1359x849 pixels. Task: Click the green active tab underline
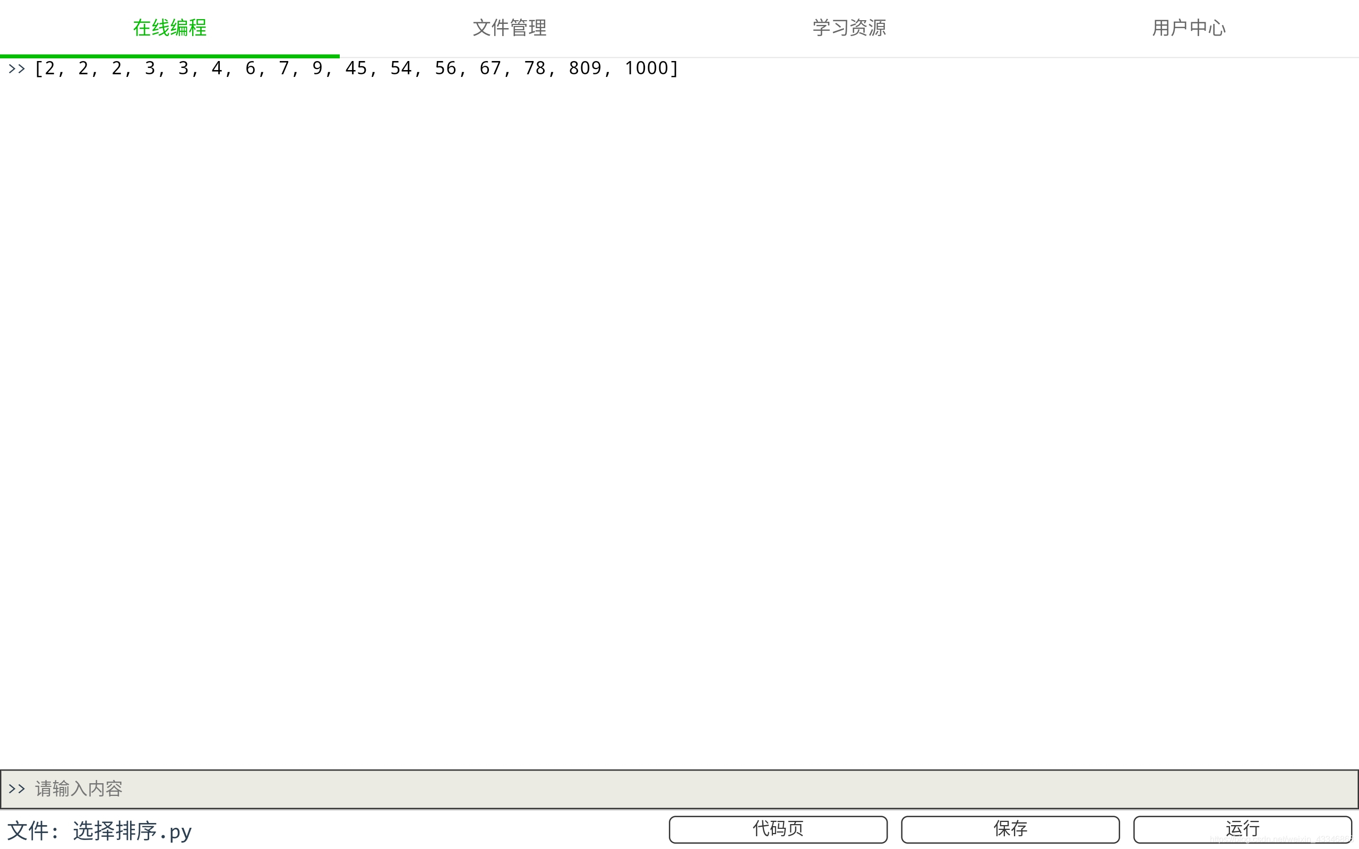[x=169, y=56]
